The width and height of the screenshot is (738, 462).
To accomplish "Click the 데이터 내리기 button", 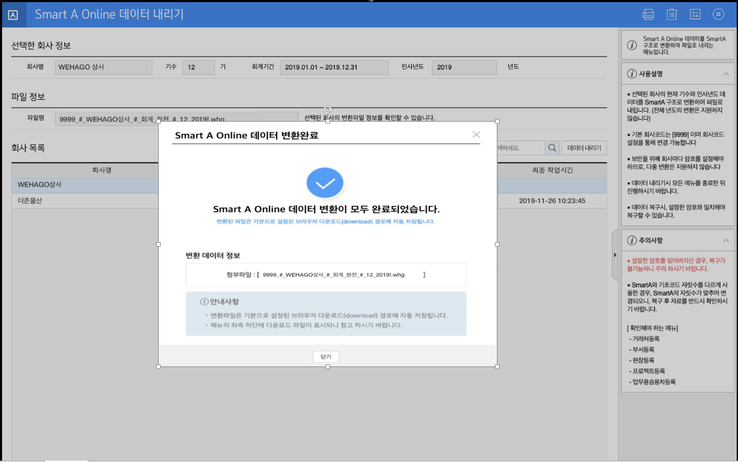I will click(584, 148).
